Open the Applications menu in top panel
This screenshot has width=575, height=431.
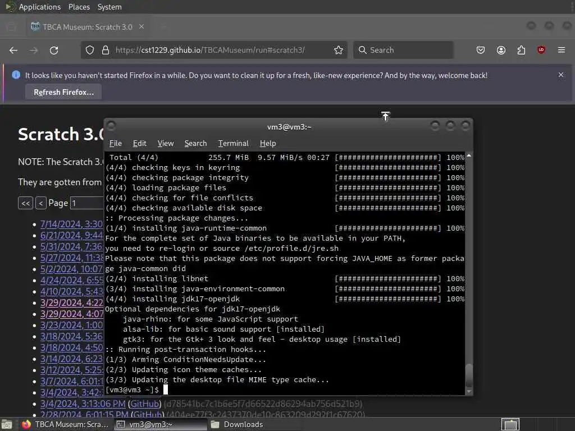tap(40, 7)
